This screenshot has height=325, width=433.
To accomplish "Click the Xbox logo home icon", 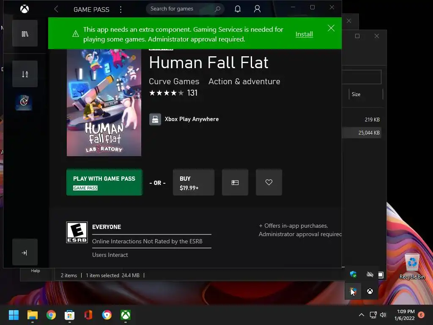I will tap(25, 9).
